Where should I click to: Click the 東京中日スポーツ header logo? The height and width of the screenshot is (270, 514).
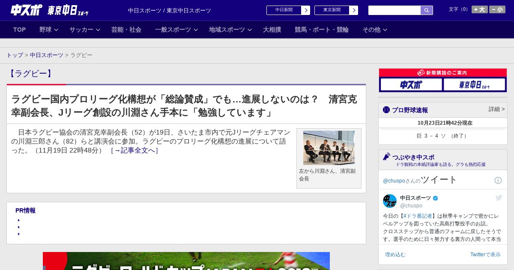(68, 10)
